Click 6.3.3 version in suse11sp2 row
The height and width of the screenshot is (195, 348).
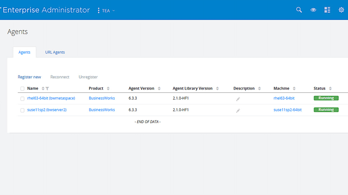pyautogui.click(x=133, y=109)
